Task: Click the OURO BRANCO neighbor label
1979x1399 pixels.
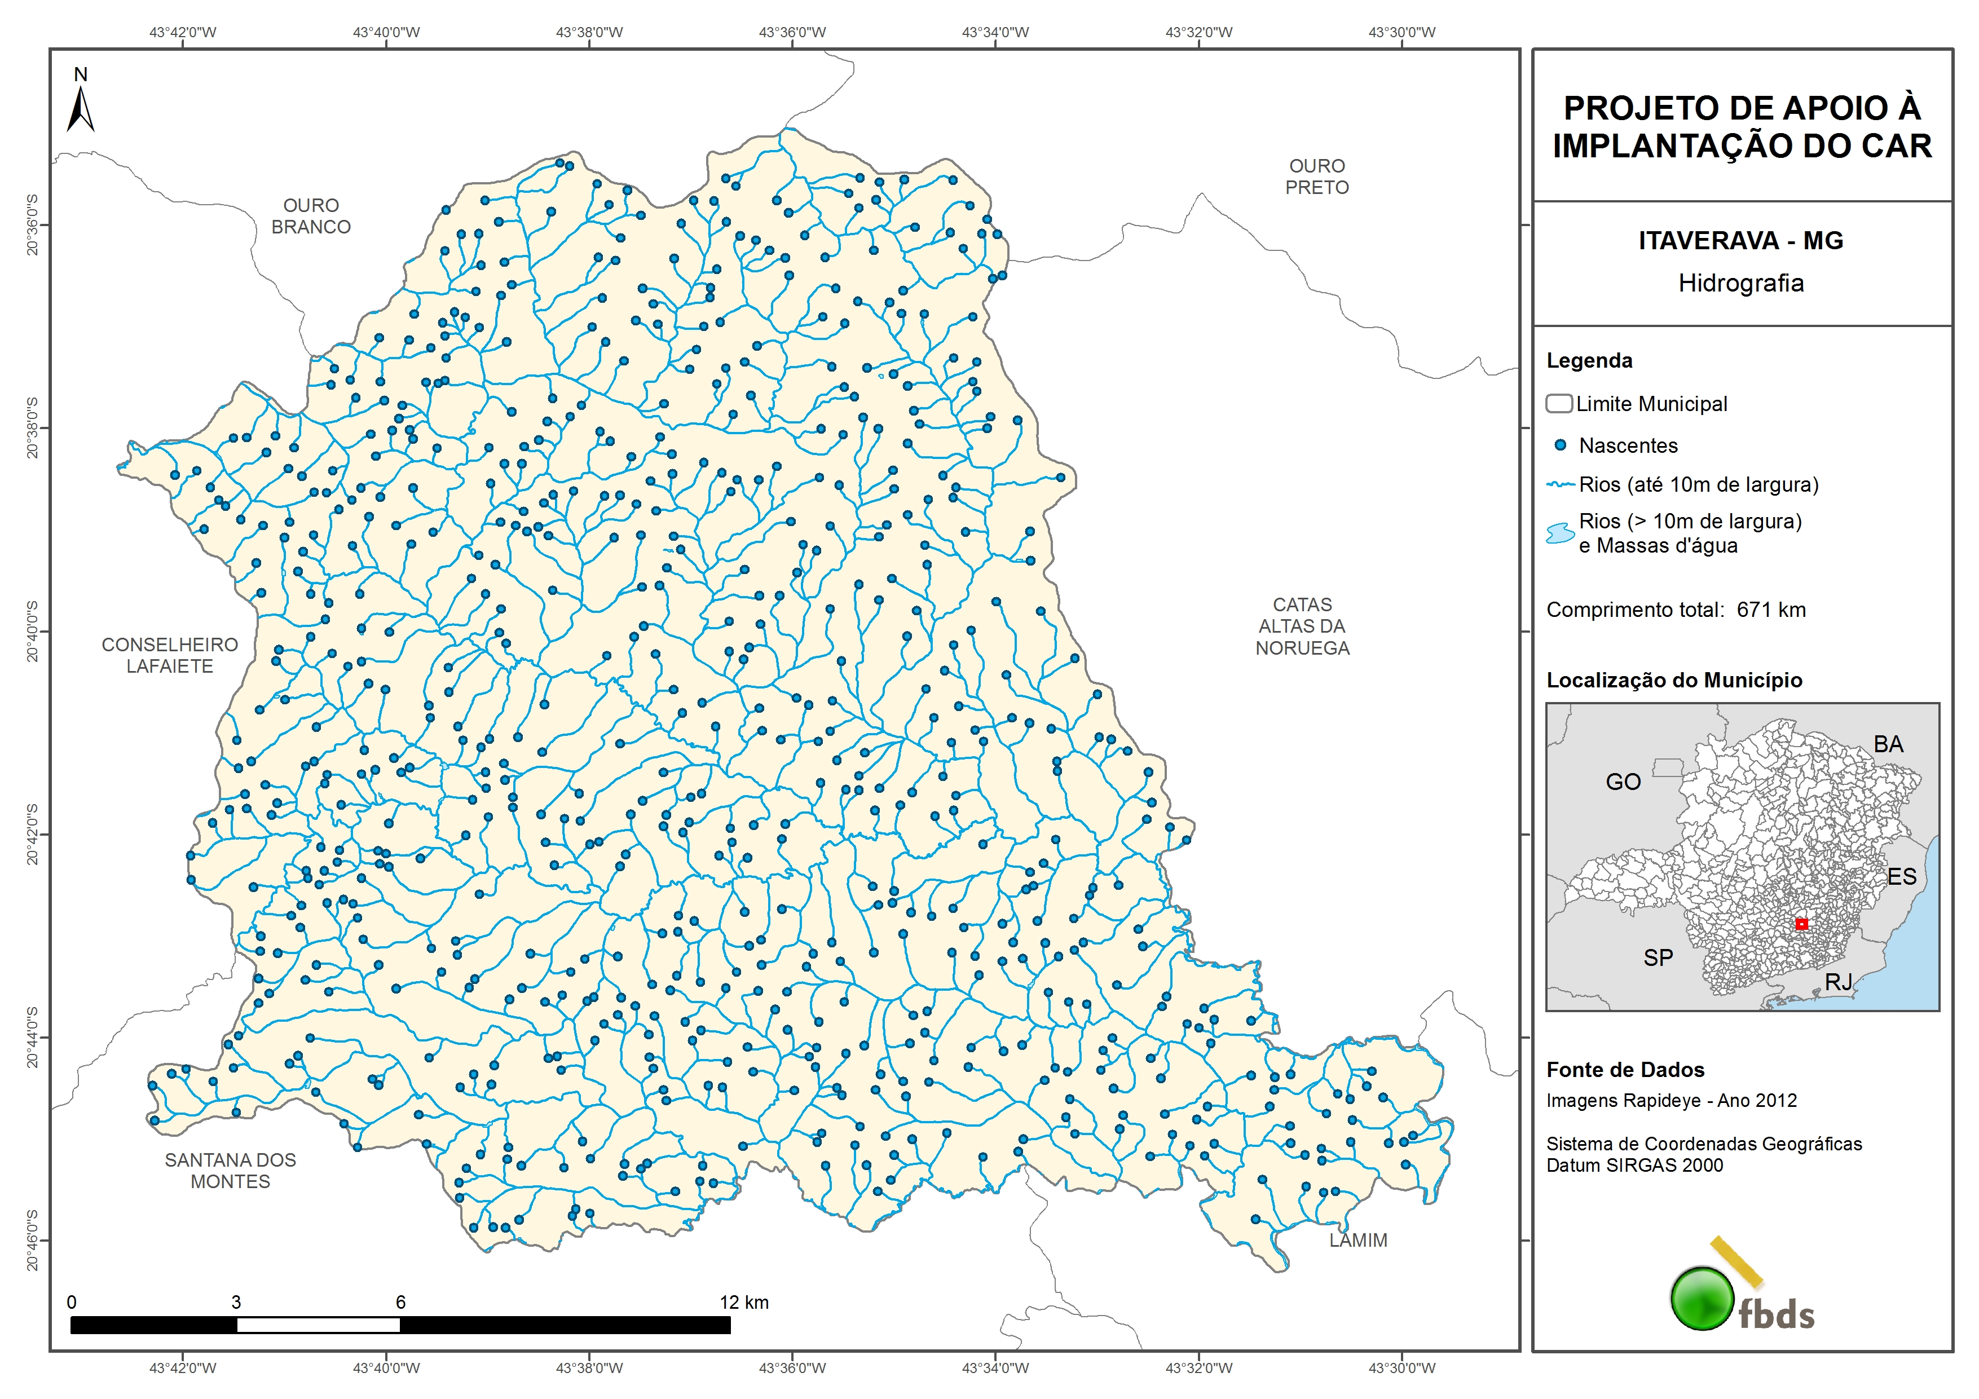Action: [311, 217]
